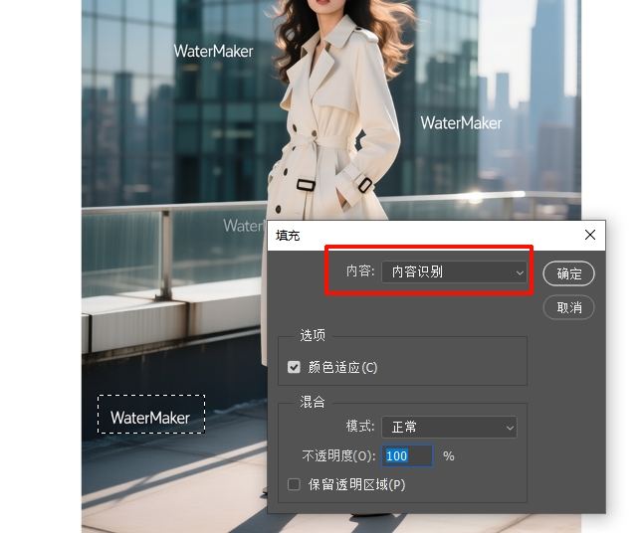The height and width of the screenshot is (533, 643).
Task: Click inside the selected WaterMaker marquee area
Action: (x=150, y=415)
